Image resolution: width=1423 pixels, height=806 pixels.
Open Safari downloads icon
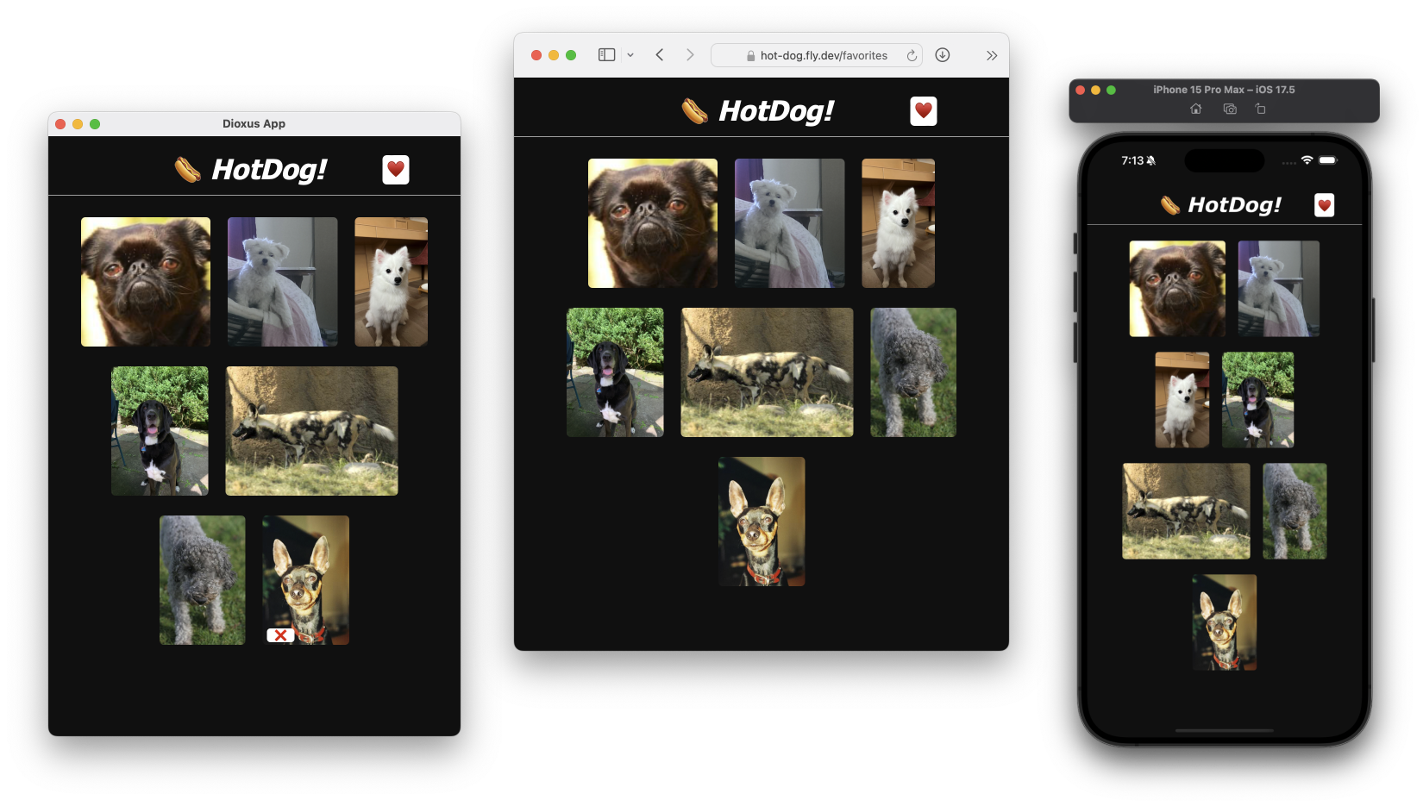tap(943, 55)
